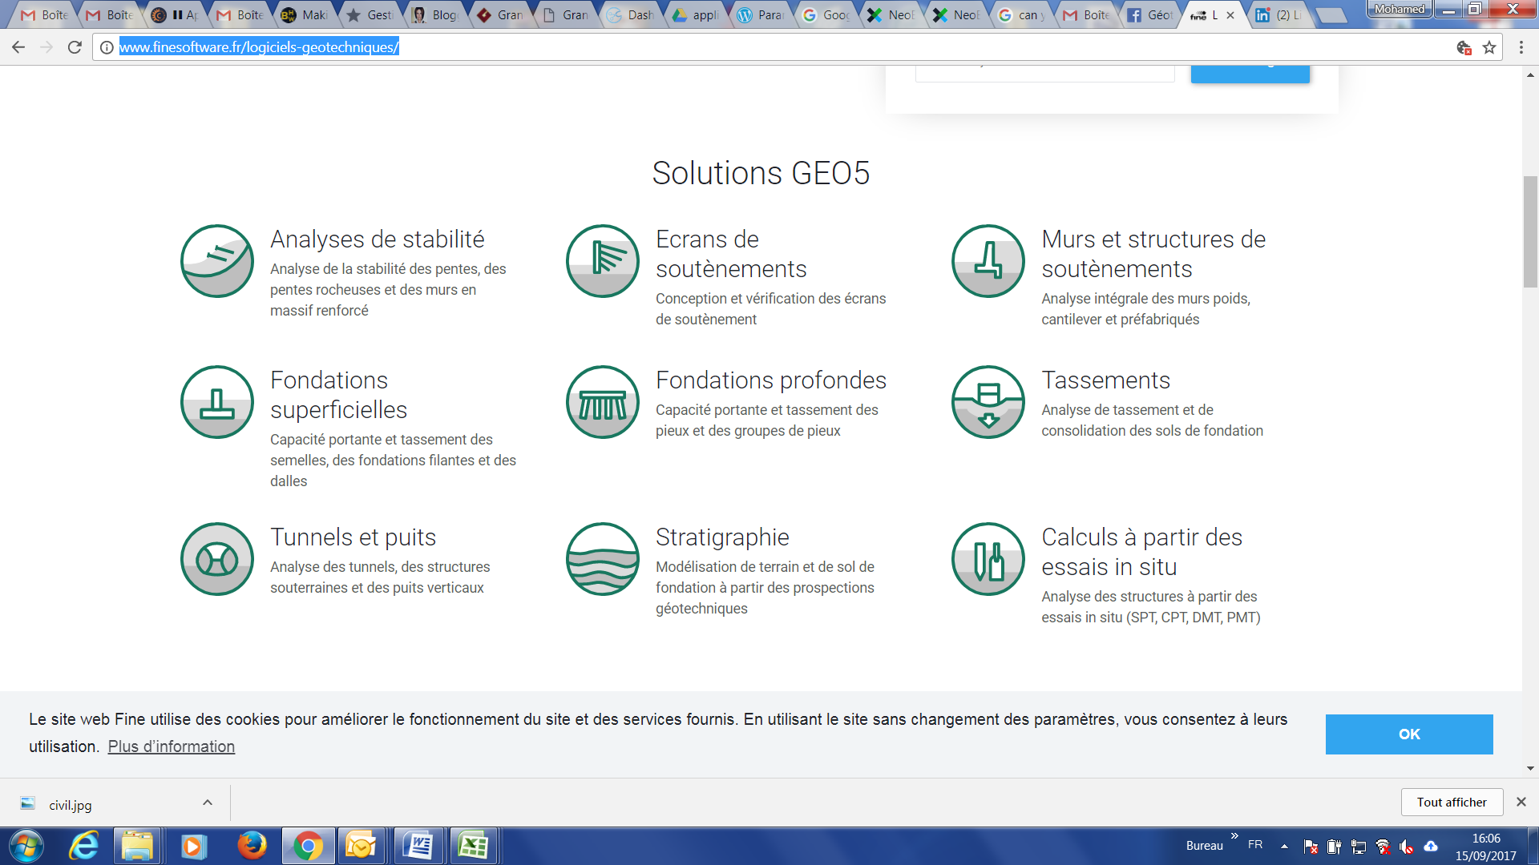The height and width of the screenshot is (865, 1539).
Task: Open the Fondations profondes piles icon
Action: click(603, 402)
